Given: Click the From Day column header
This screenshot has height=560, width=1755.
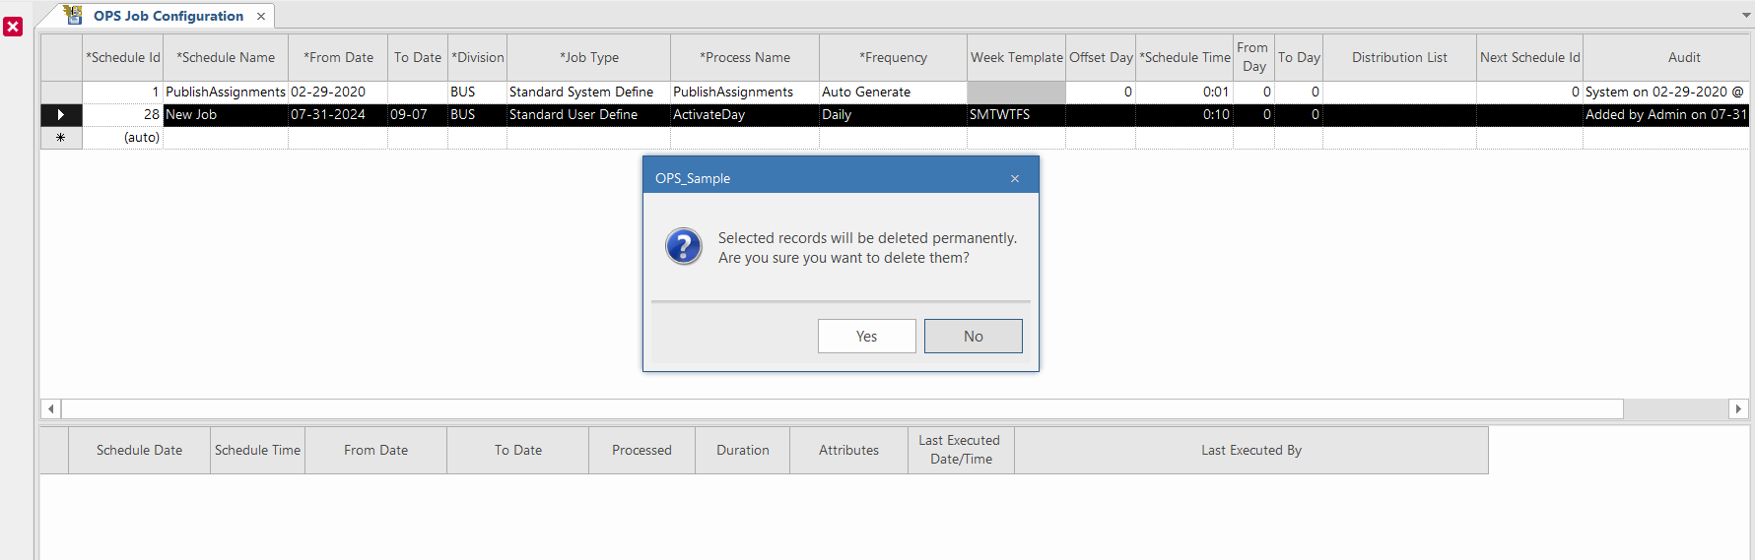Looking at the screenshot, I should pyautogui.click(x=1253, y=57).
